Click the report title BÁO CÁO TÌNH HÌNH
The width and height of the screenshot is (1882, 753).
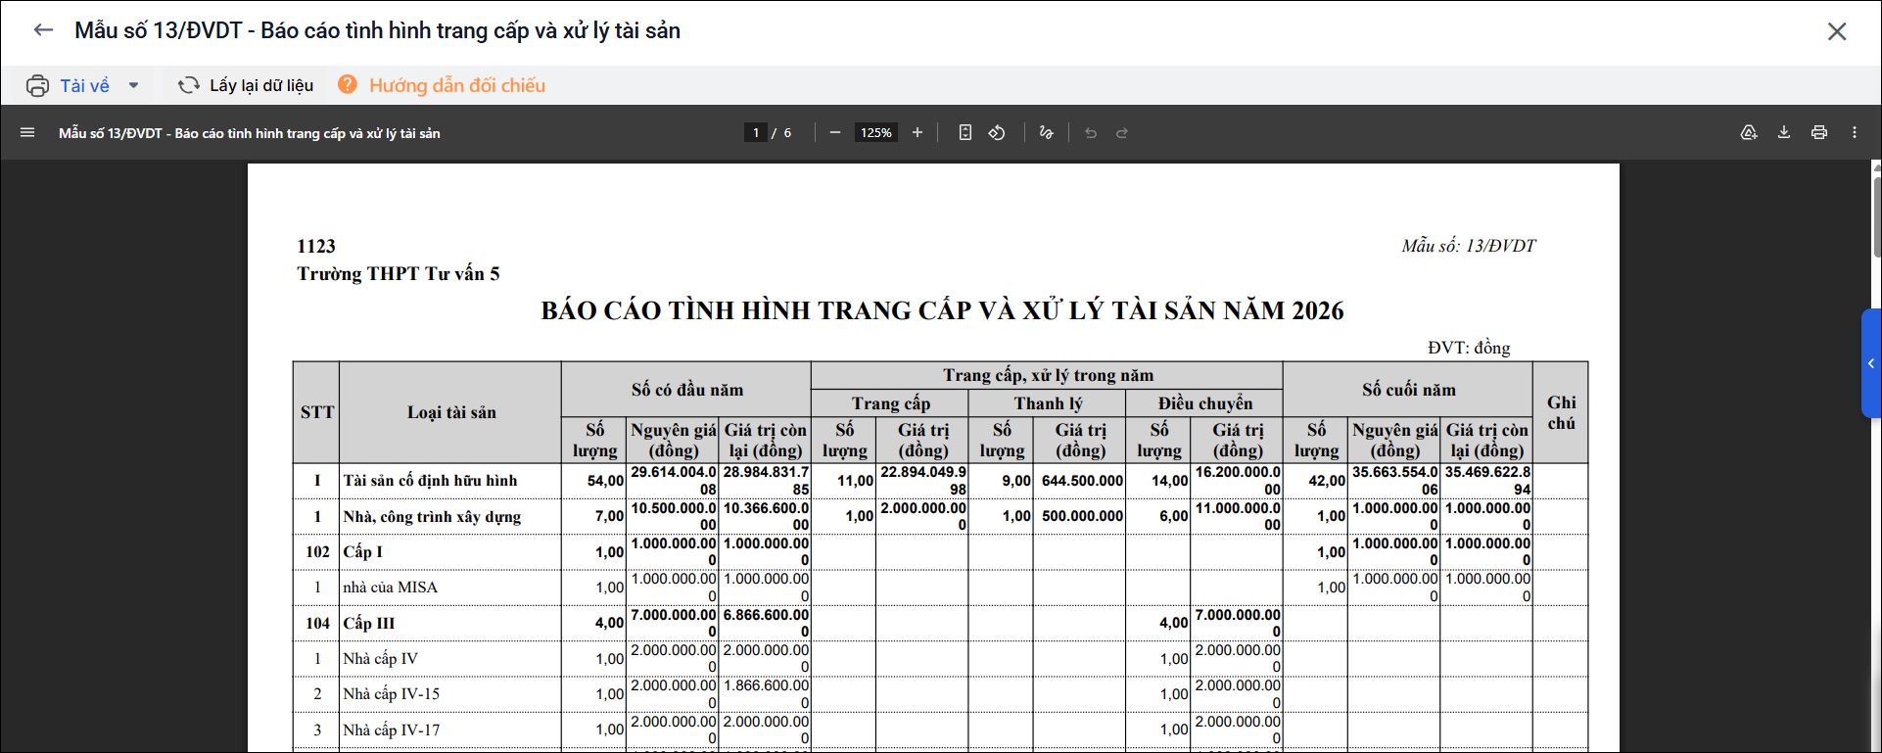tap(942, 310)
